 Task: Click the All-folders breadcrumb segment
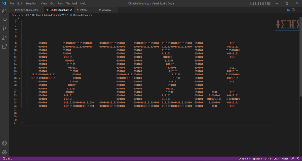coord(49,15)
